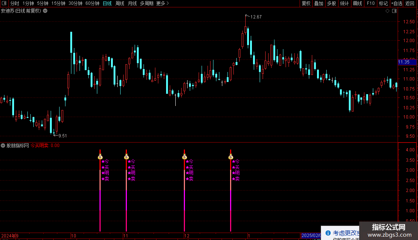Click the 叠加 overlay button
418x240 pixels.
[318, 3]
